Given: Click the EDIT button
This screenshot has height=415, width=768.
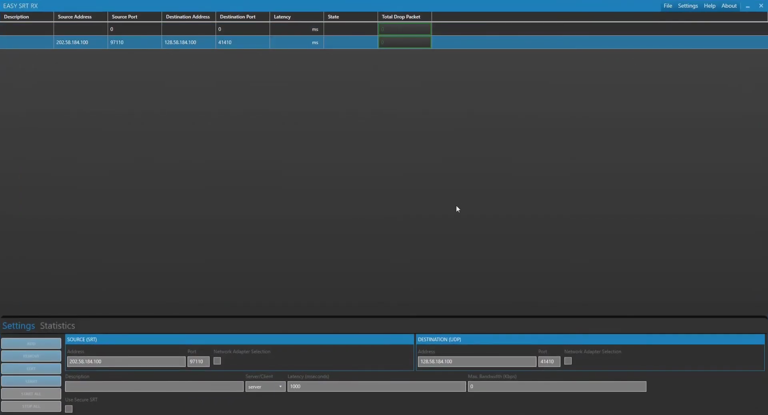Looking at the screenshot, I should pos(31,368).
